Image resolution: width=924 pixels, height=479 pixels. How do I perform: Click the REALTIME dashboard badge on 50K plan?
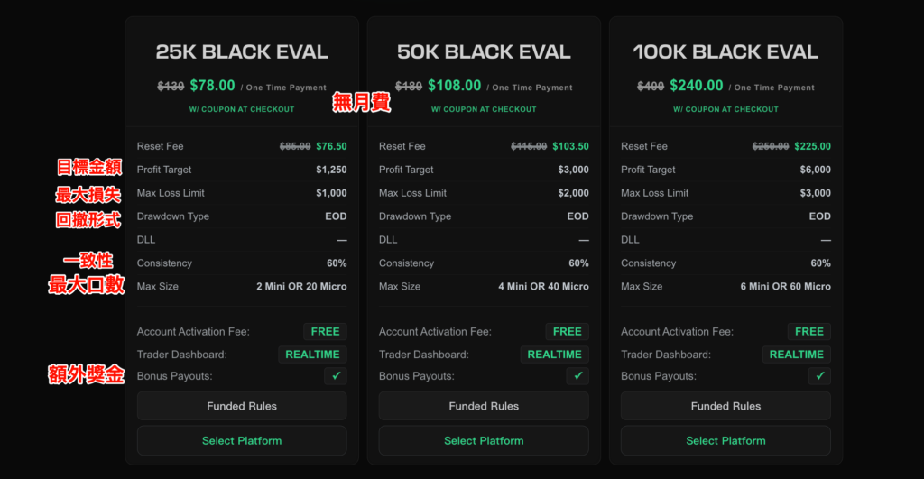pyautogui.click(x=554, y=355)
